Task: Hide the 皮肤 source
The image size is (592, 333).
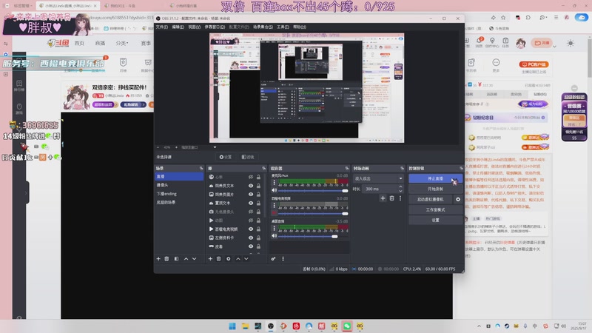Action: (251, 246)
